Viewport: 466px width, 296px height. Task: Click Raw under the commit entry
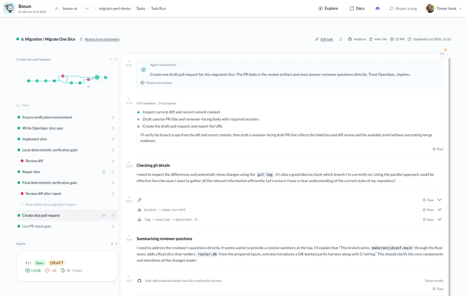pos(438,289)
